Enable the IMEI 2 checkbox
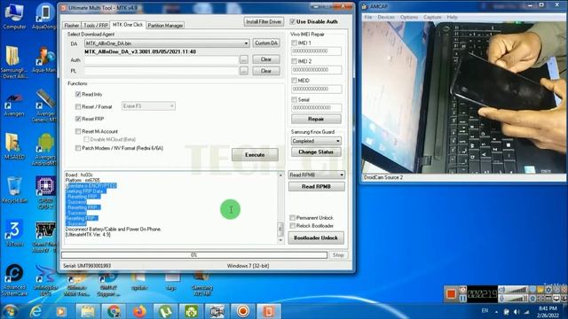568x319 pixels. pos(294,61)
